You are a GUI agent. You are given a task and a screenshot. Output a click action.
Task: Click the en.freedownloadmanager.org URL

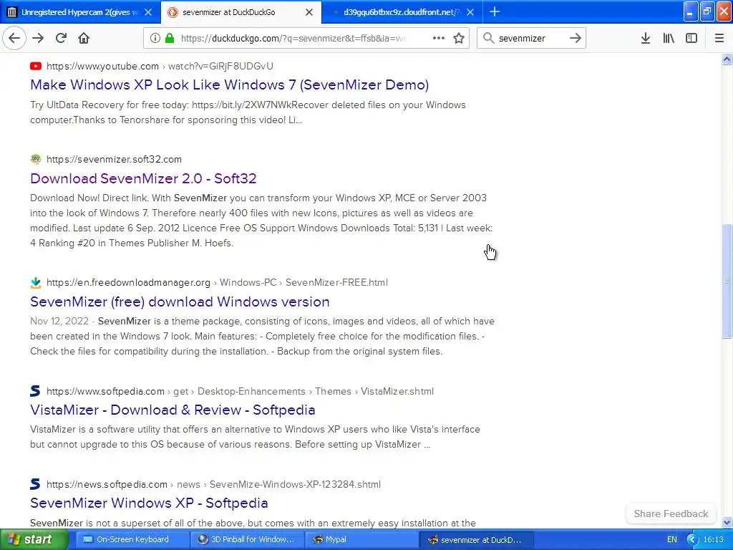click(217, 282)
